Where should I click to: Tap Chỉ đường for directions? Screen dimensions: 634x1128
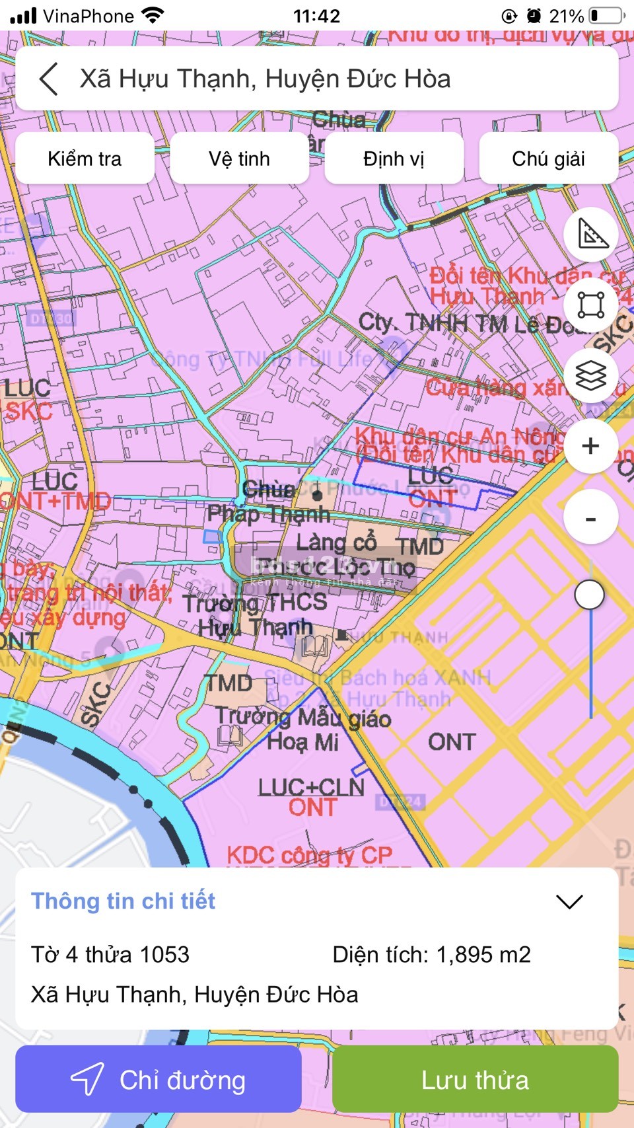coord(158,1080)
